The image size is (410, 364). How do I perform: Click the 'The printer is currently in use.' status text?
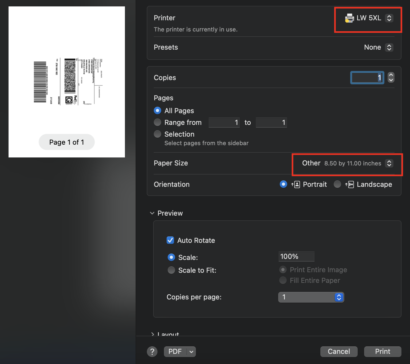coord(196,29)
